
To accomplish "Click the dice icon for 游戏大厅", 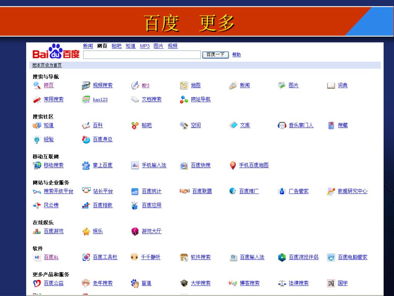I will [x=135, y=231].
